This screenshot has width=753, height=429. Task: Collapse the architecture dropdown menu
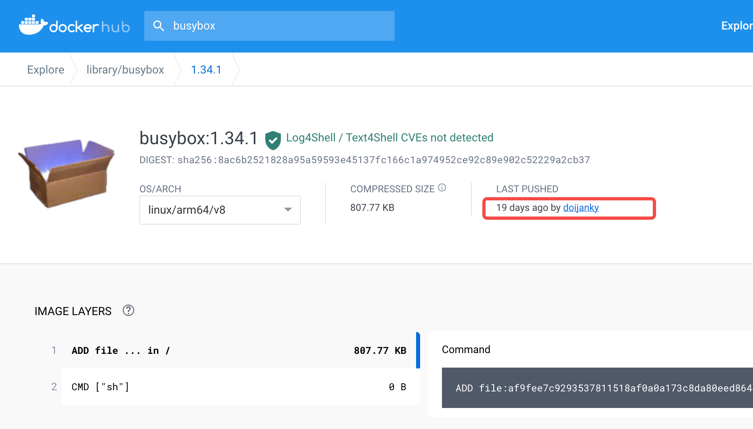(288, 210)
